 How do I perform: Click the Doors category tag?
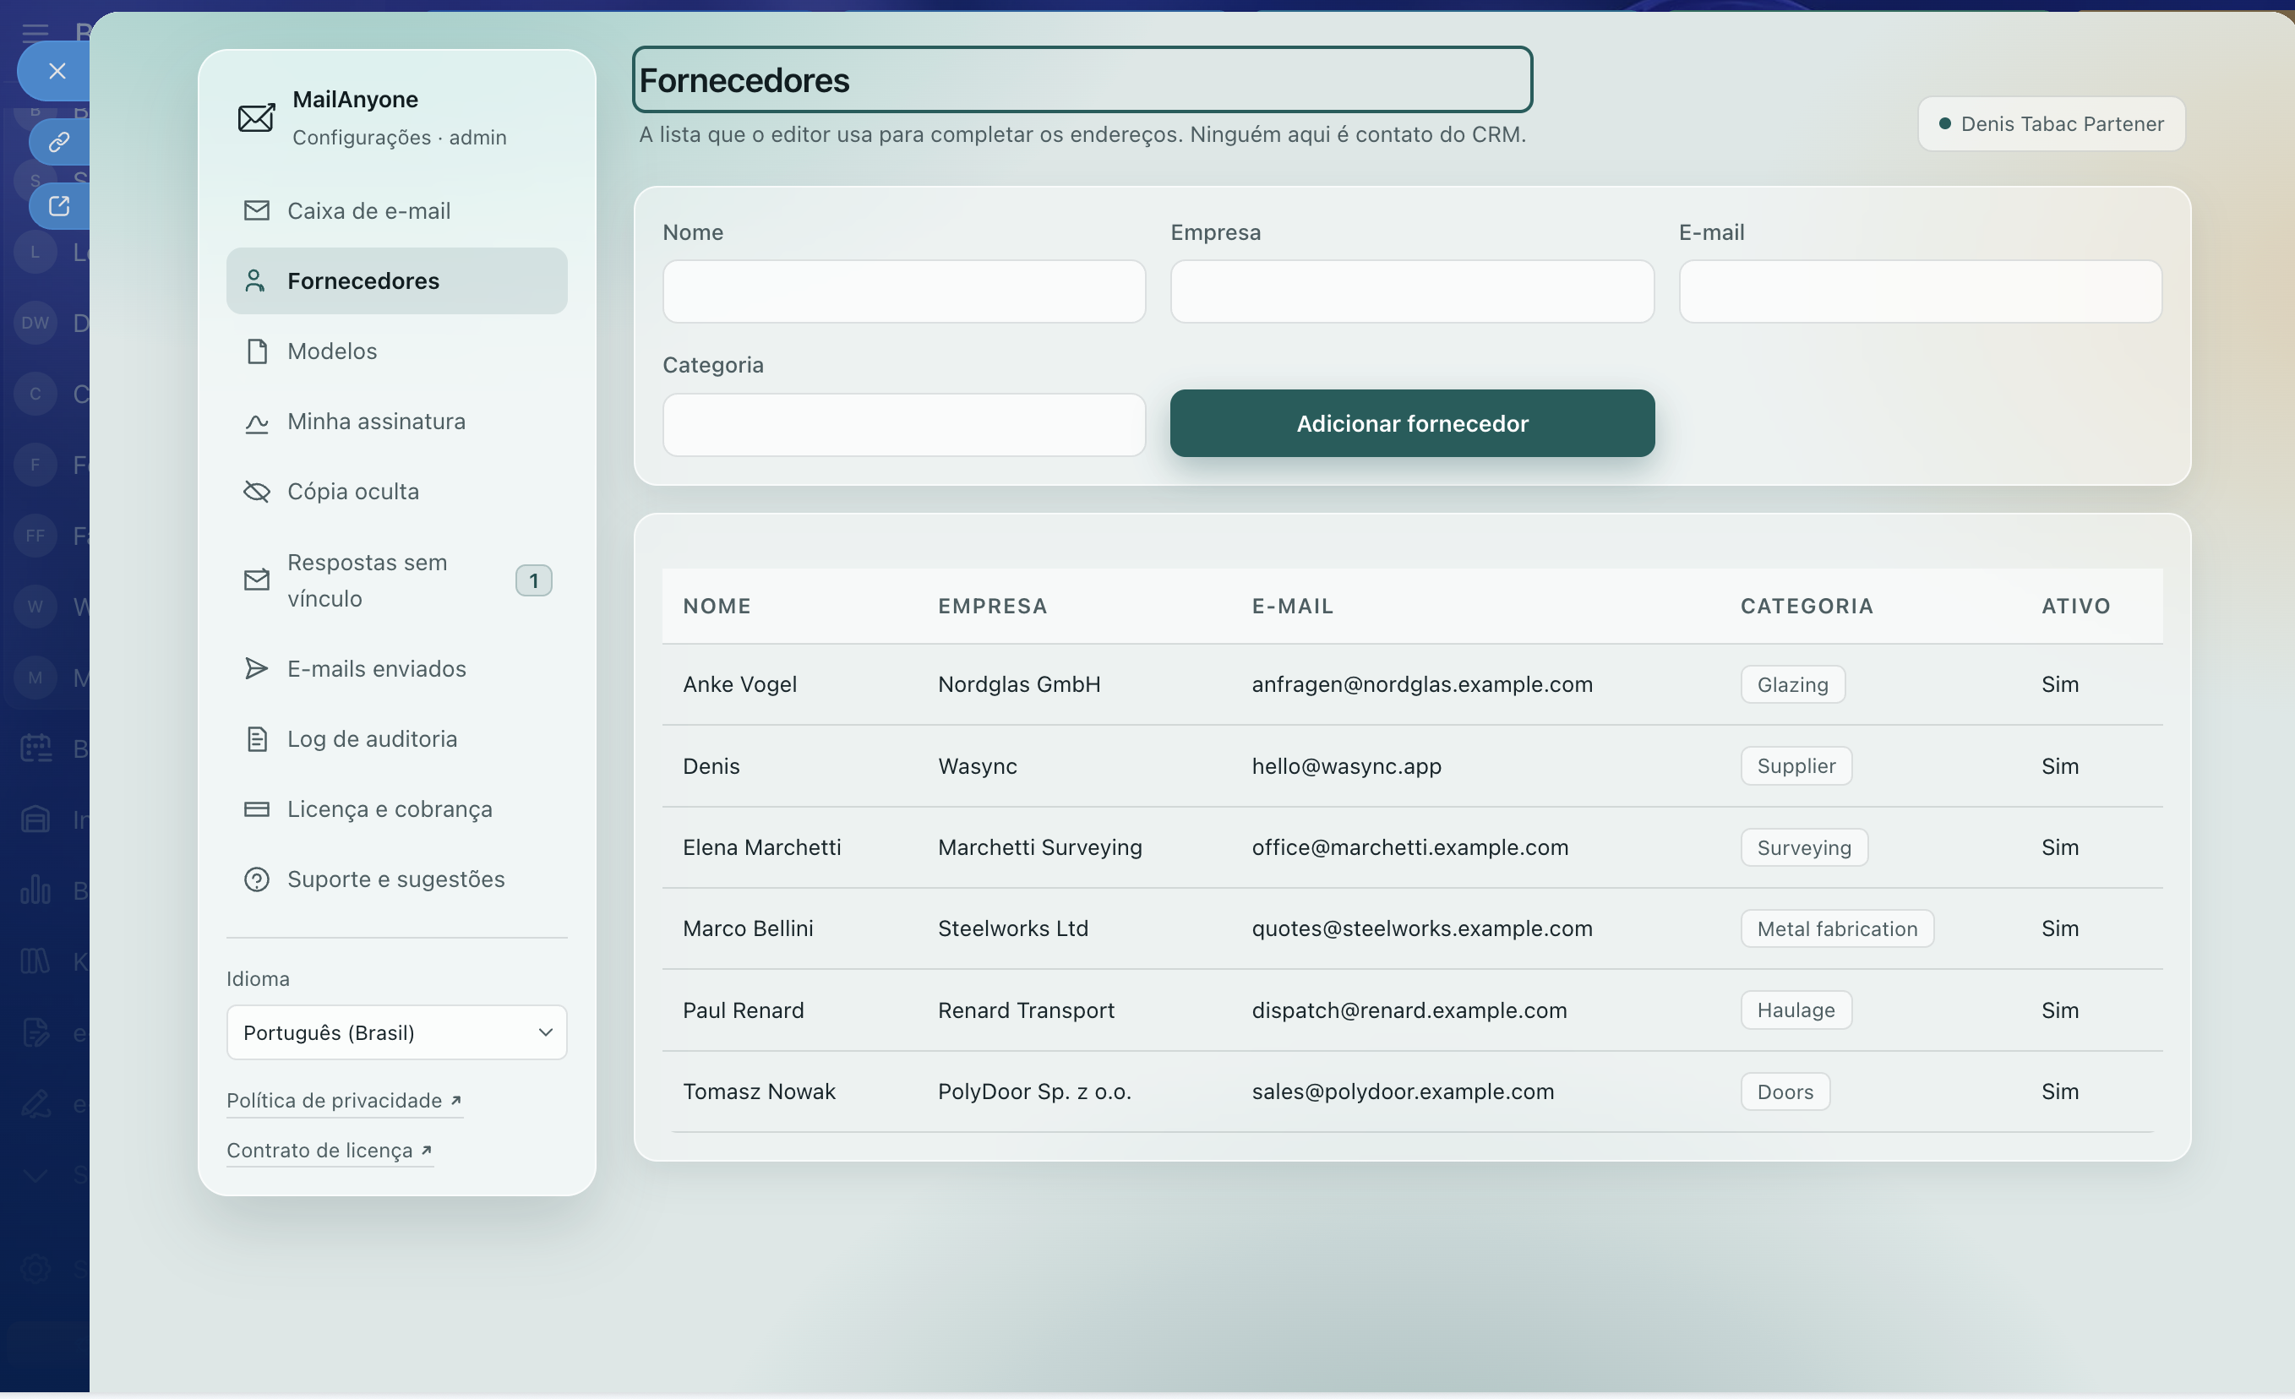[1785, 1091]
